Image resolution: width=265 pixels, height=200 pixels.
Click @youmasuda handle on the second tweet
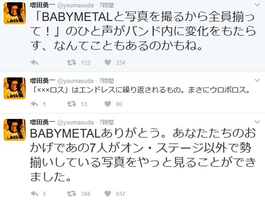(x=75, y=81)
